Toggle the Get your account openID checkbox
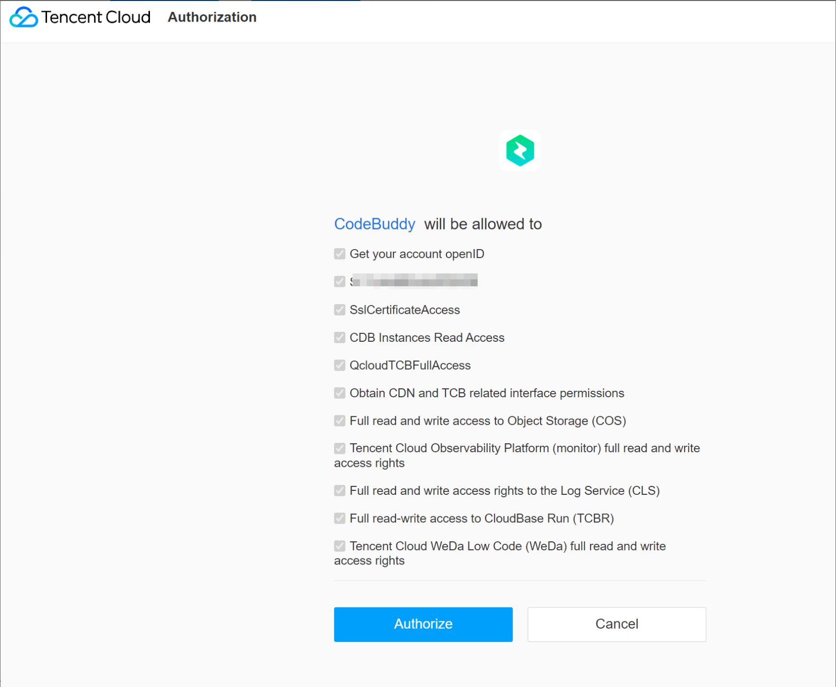 (x=339, y=254)
